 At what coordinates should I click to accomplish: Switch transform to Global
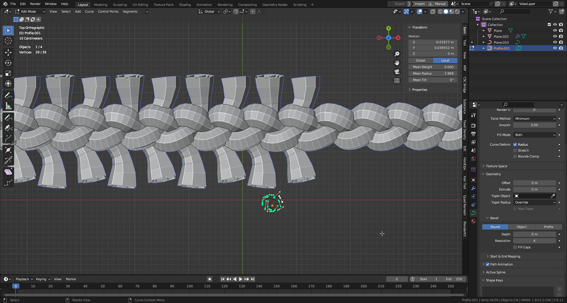420,61
